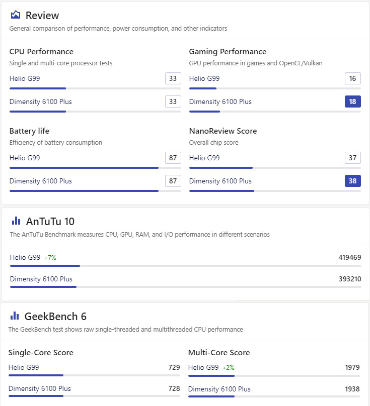Click the GeekBench 6 bar chart icon
Screen dimensions: 370x406
pos(15,316)
